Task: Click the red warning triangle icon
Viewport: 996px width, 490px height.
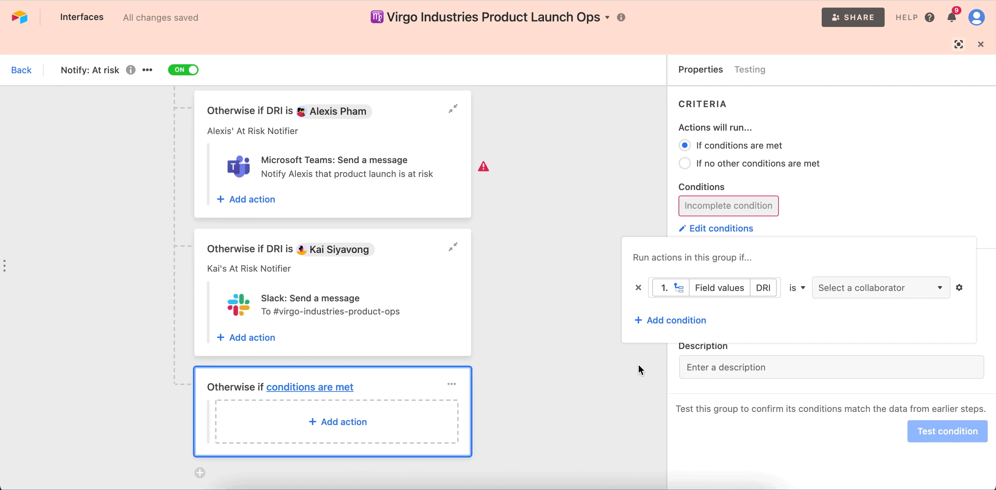Action: (x=483, y=167)
